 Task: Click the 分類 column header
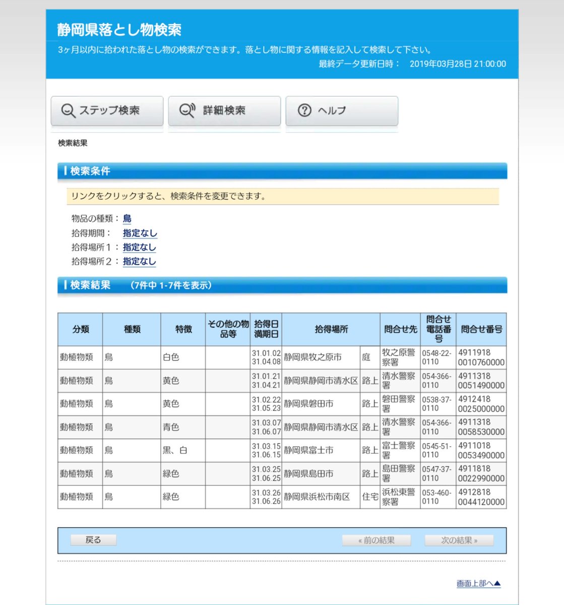(x=80, y=329)
